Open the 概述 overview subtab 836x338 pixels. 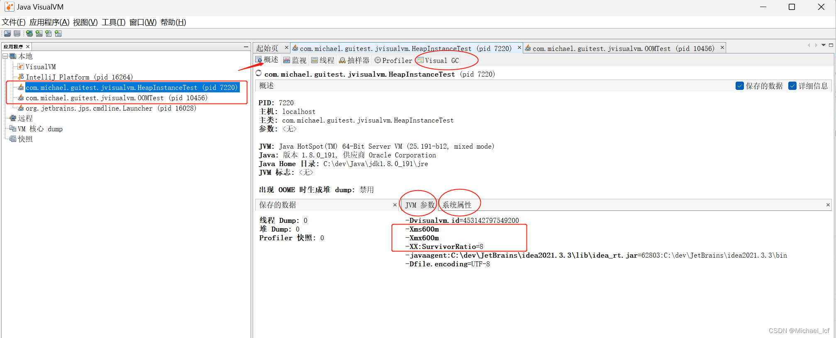267,60
